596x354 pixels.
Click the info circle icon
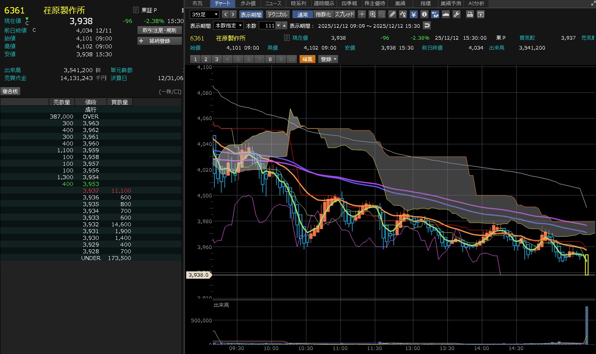[x=424, y=14]
